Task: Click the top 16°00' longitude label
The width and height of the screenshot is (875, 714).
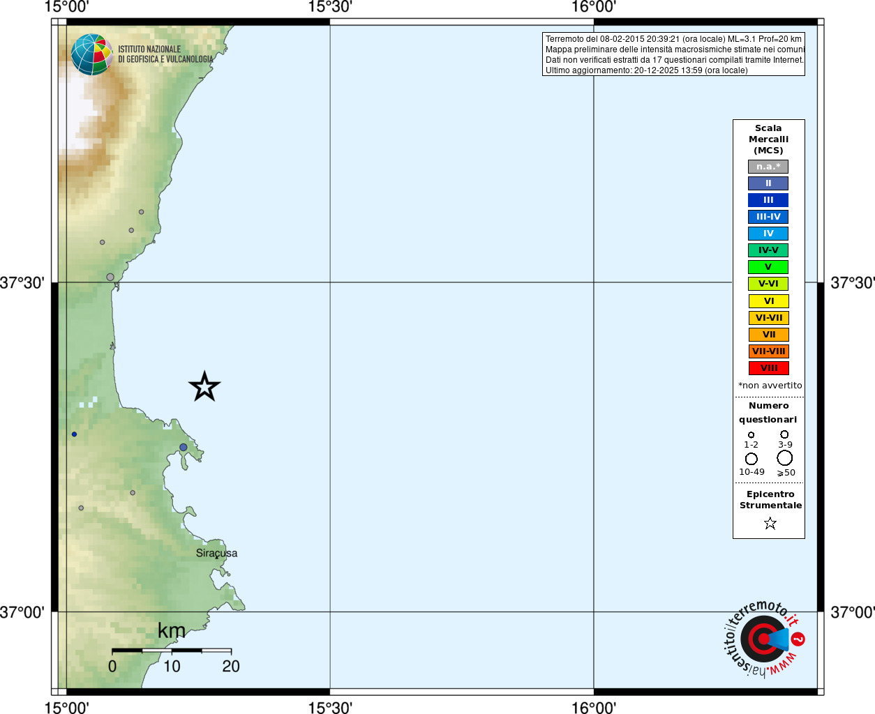Action: [594, 7]
